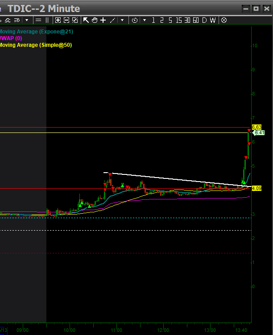Maximize the TDIC chart window
Screen dimensions: 273x335
pos(256,9)
